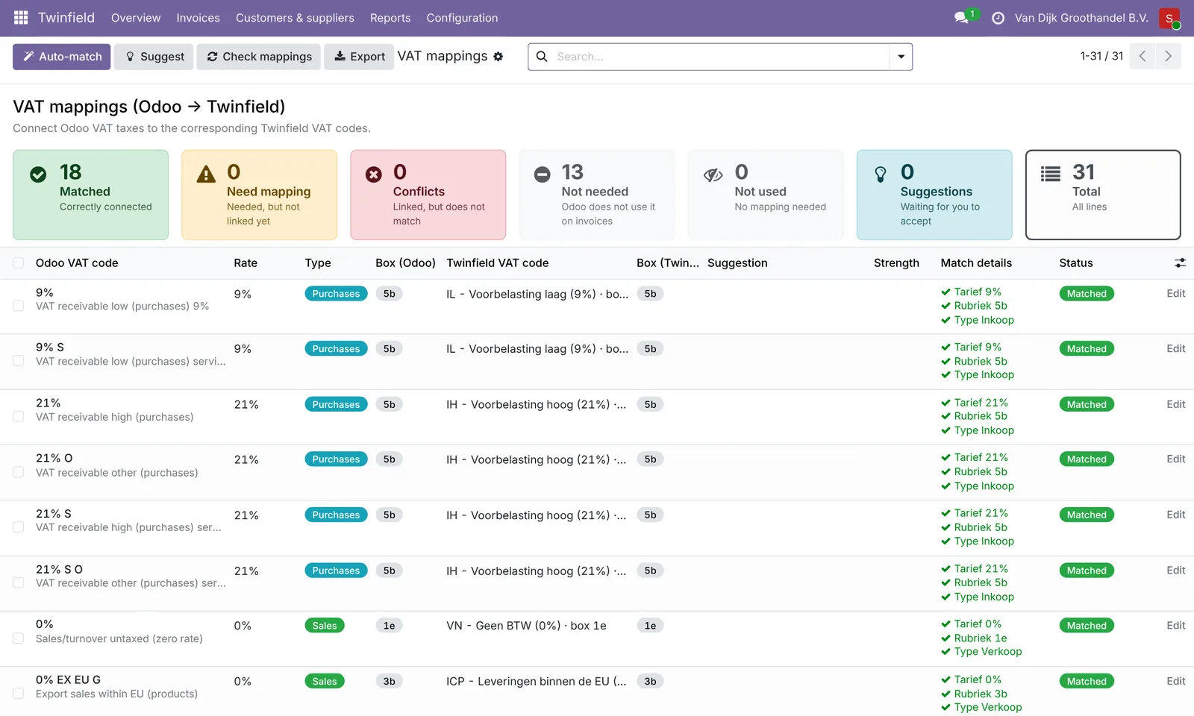Open the chat messages icon
This screenshot has height=716, width=1194.
[x=961, y=18]
